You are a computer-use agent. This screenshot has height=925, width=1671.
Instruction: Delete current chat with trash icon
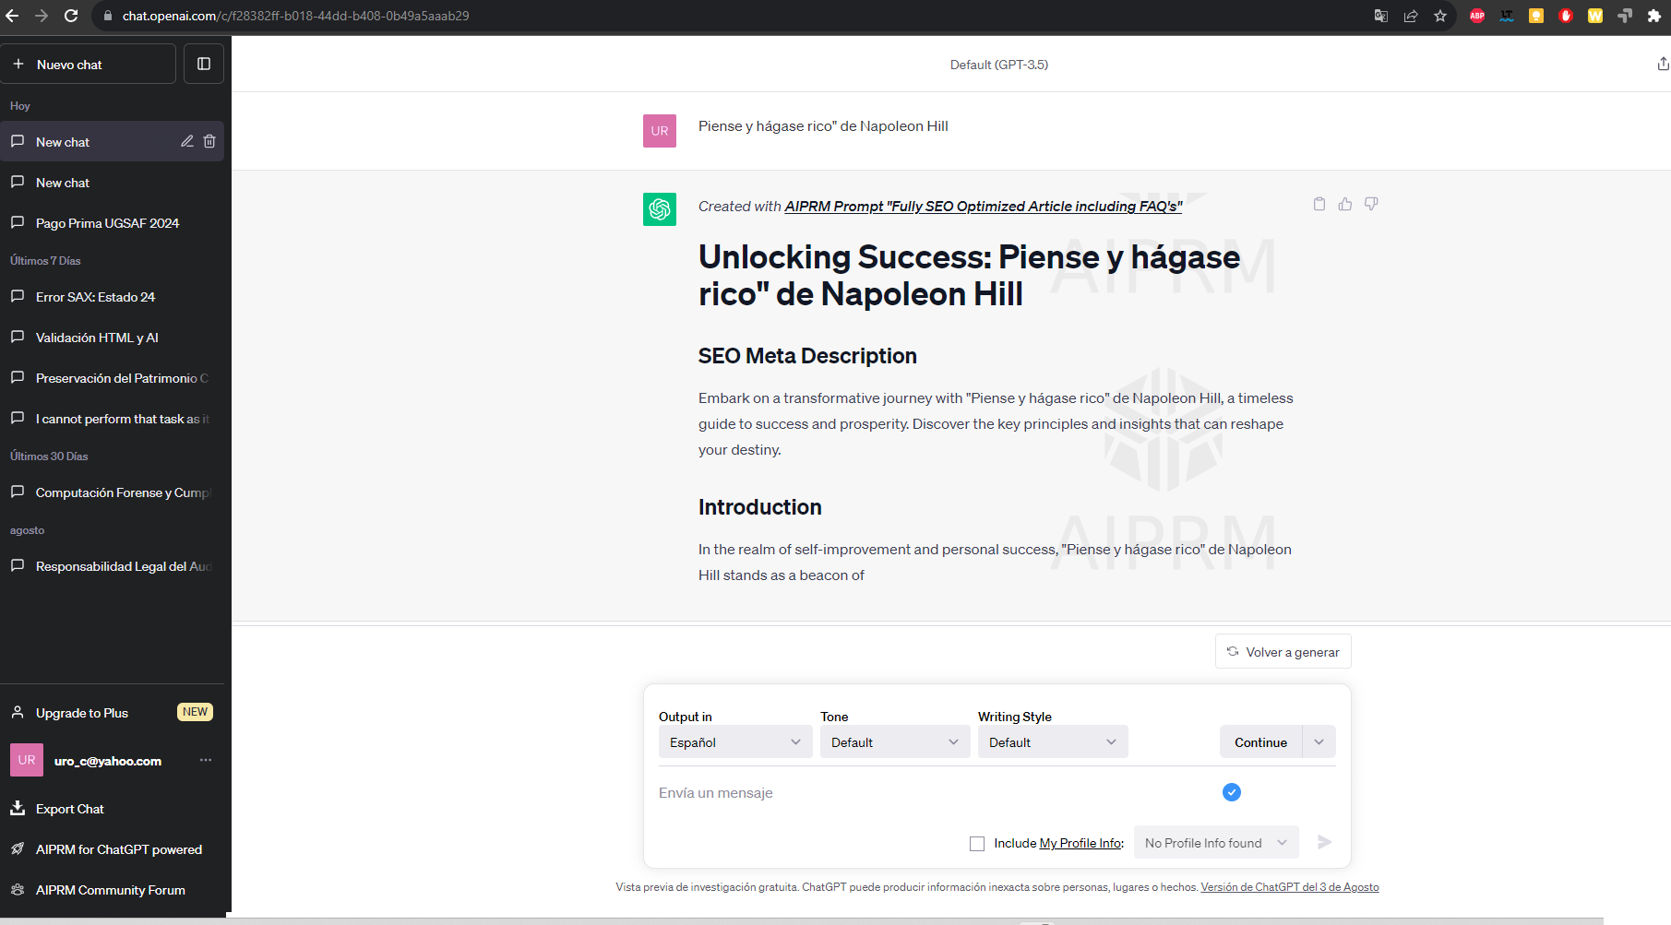click(x=209, y=141)
